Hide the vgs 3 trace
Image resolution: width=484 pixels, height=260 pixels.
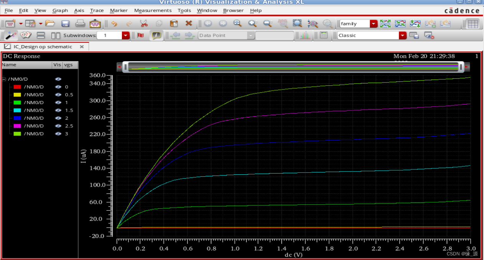click(58, 134)
